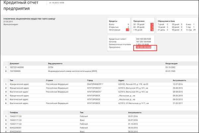Sort by the "Вид документа" column header
This screenshot has width=199, height=133.
pyautogui.click(x=55, y=63)
